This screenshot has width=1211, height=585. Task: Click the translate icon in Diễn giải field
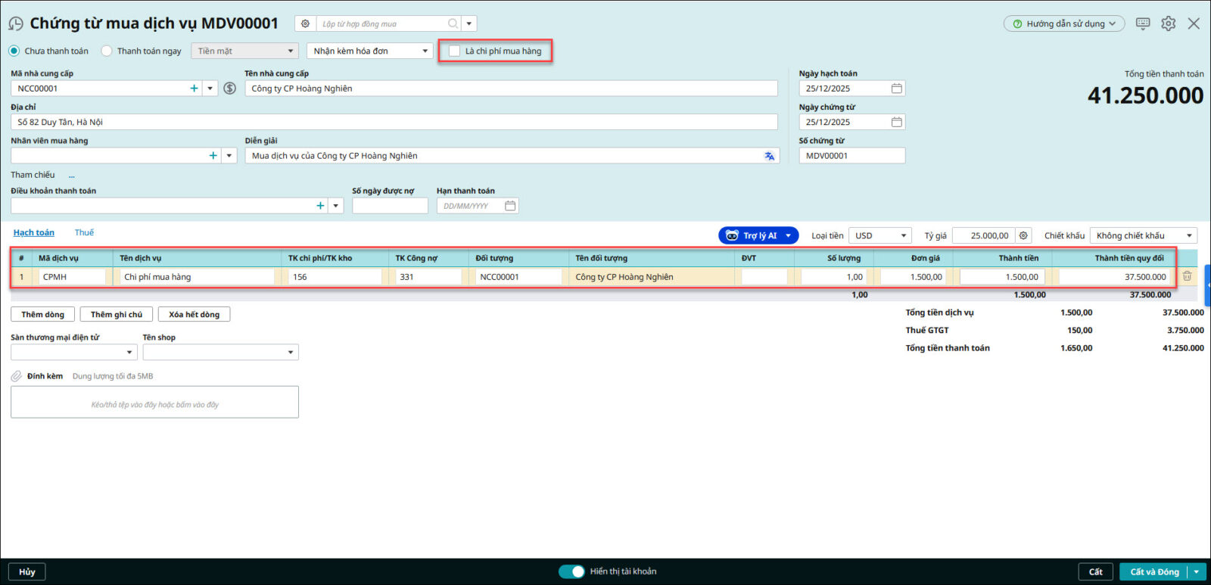click(x=769, y=156)
